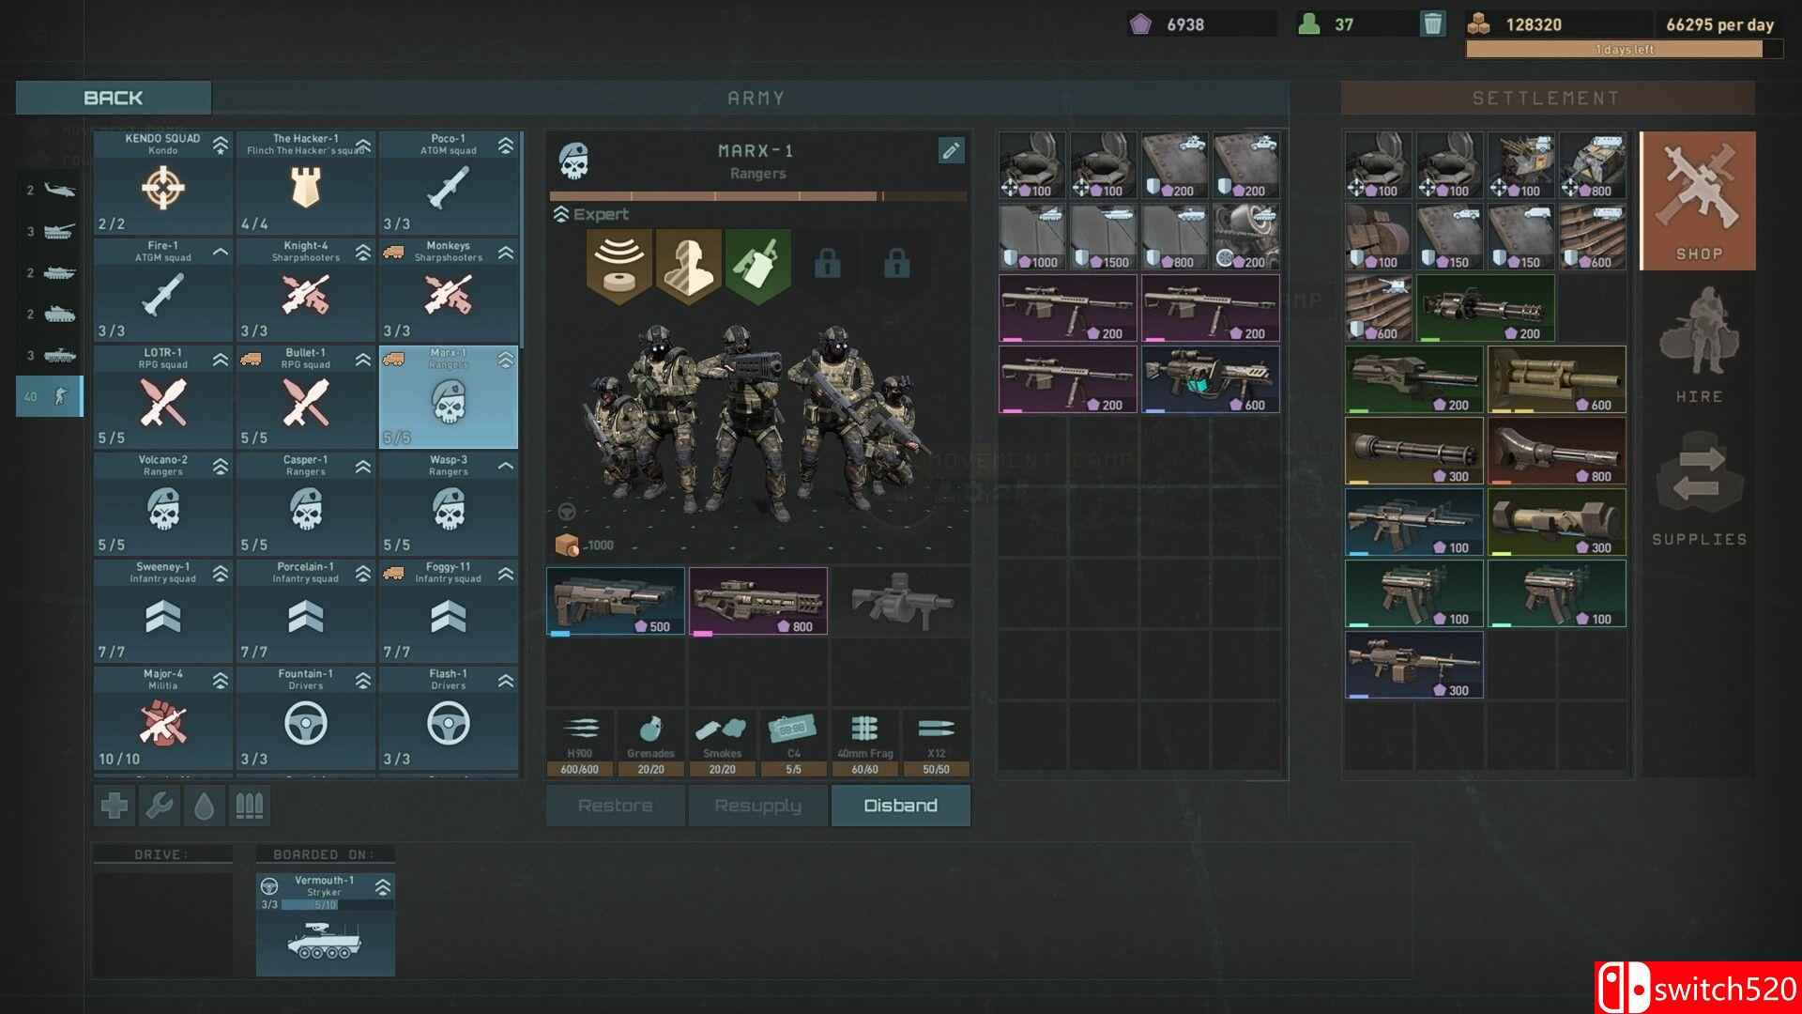Expand rank chevron on Fire-1 squad
Image resolution: width=1802 pixels, height=1014 pixels.
pos(221,252)
